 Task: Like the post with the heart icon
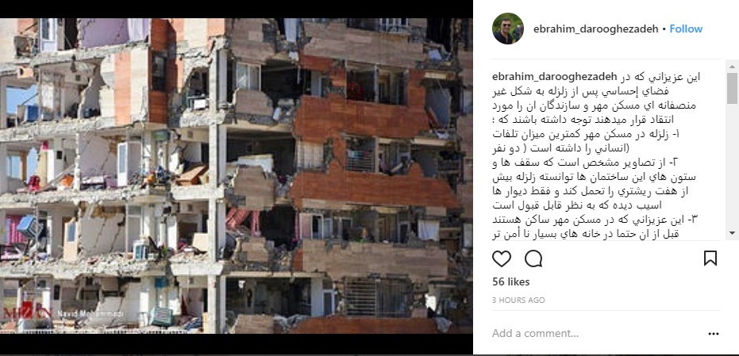[x=502, y=258]
